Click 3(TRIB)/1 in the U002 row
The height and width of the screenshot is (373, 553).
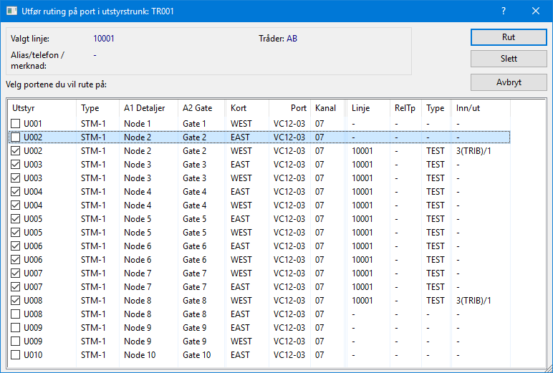coord(473,151)
